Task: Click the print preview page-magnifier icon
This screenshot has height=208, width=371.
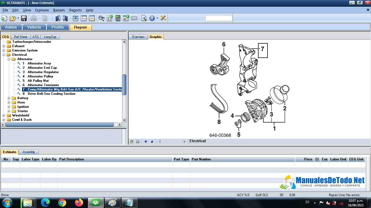Action: click(144, 18)
